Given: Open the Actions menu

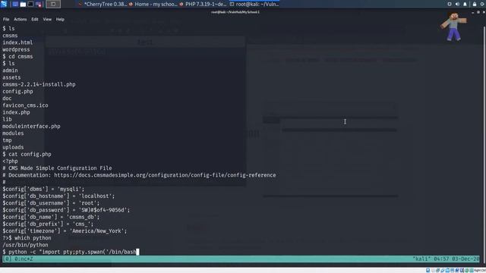Looking at the screenshot, I should (x=21, y=19).
